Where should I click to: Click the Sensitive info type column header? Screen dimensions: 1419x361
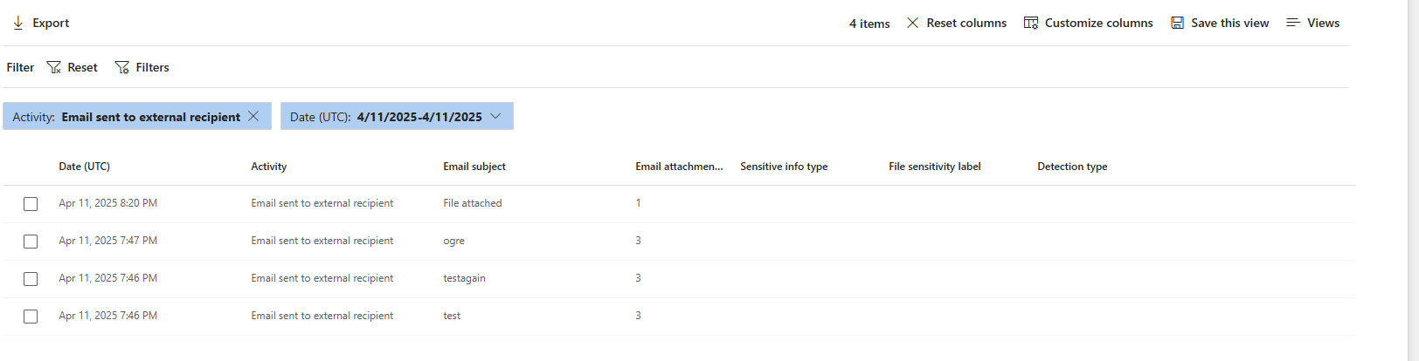click(x=784, y=167)
